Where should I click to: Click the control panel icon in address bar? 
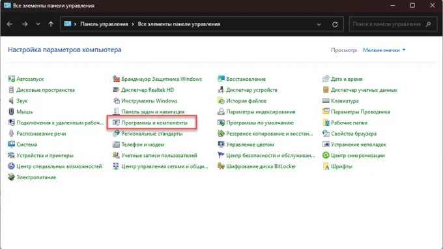[68, 23]
